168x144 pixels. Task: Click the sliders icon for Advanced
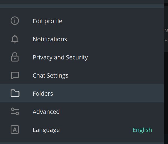pos(15,111)
